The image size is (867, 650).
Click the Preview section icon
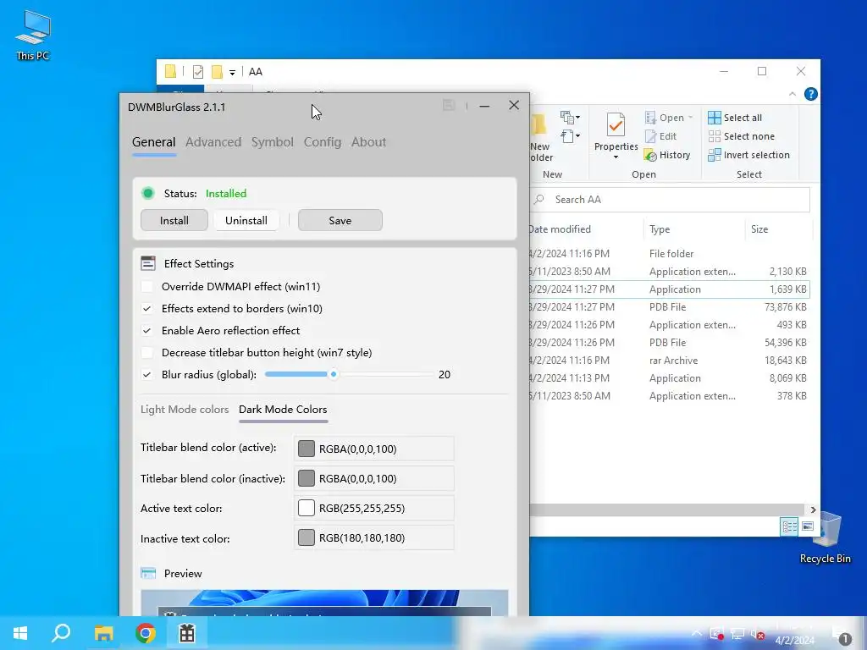148,573
